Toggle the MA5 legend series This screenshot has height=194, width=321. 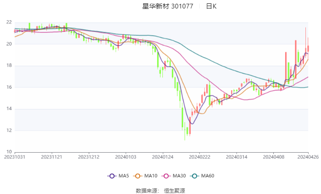pos(118,176)
